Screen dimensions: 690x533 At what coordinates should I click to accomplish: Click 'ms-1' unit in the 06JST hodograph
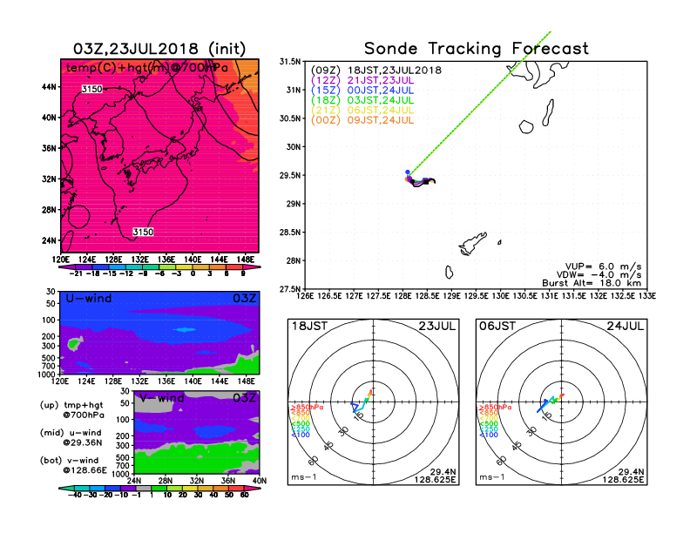pyautogui.click(x=492, y=477)
